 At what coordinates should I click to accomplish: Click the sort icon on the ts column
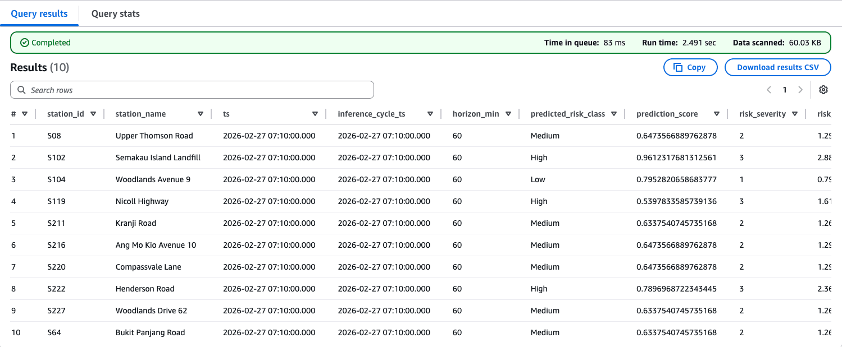pos(315,113)
